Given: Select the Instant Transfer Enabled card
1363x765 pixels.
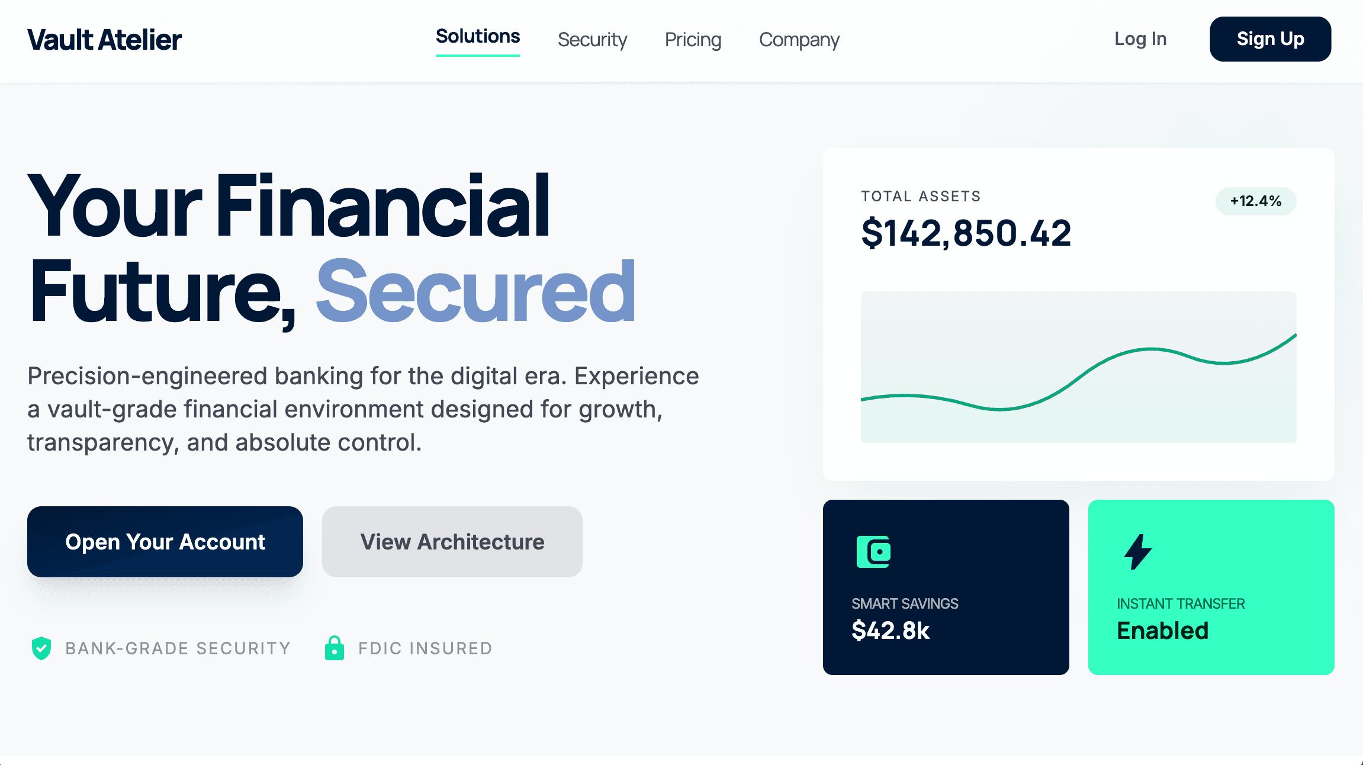Looking at the screenshot, I should click(1211, 616).
